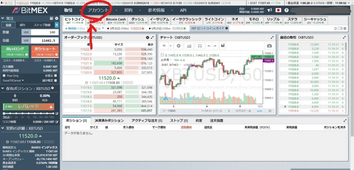Image resolution: width=354 pixels, height=170 pixels.
Task: Open more order types dropdown arrow
Action: click(57, 25)
